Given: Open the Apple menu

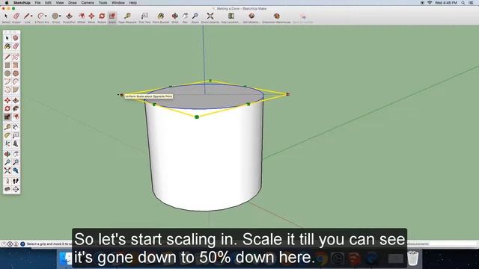Looking at the screenshot, I should point(7,3).
